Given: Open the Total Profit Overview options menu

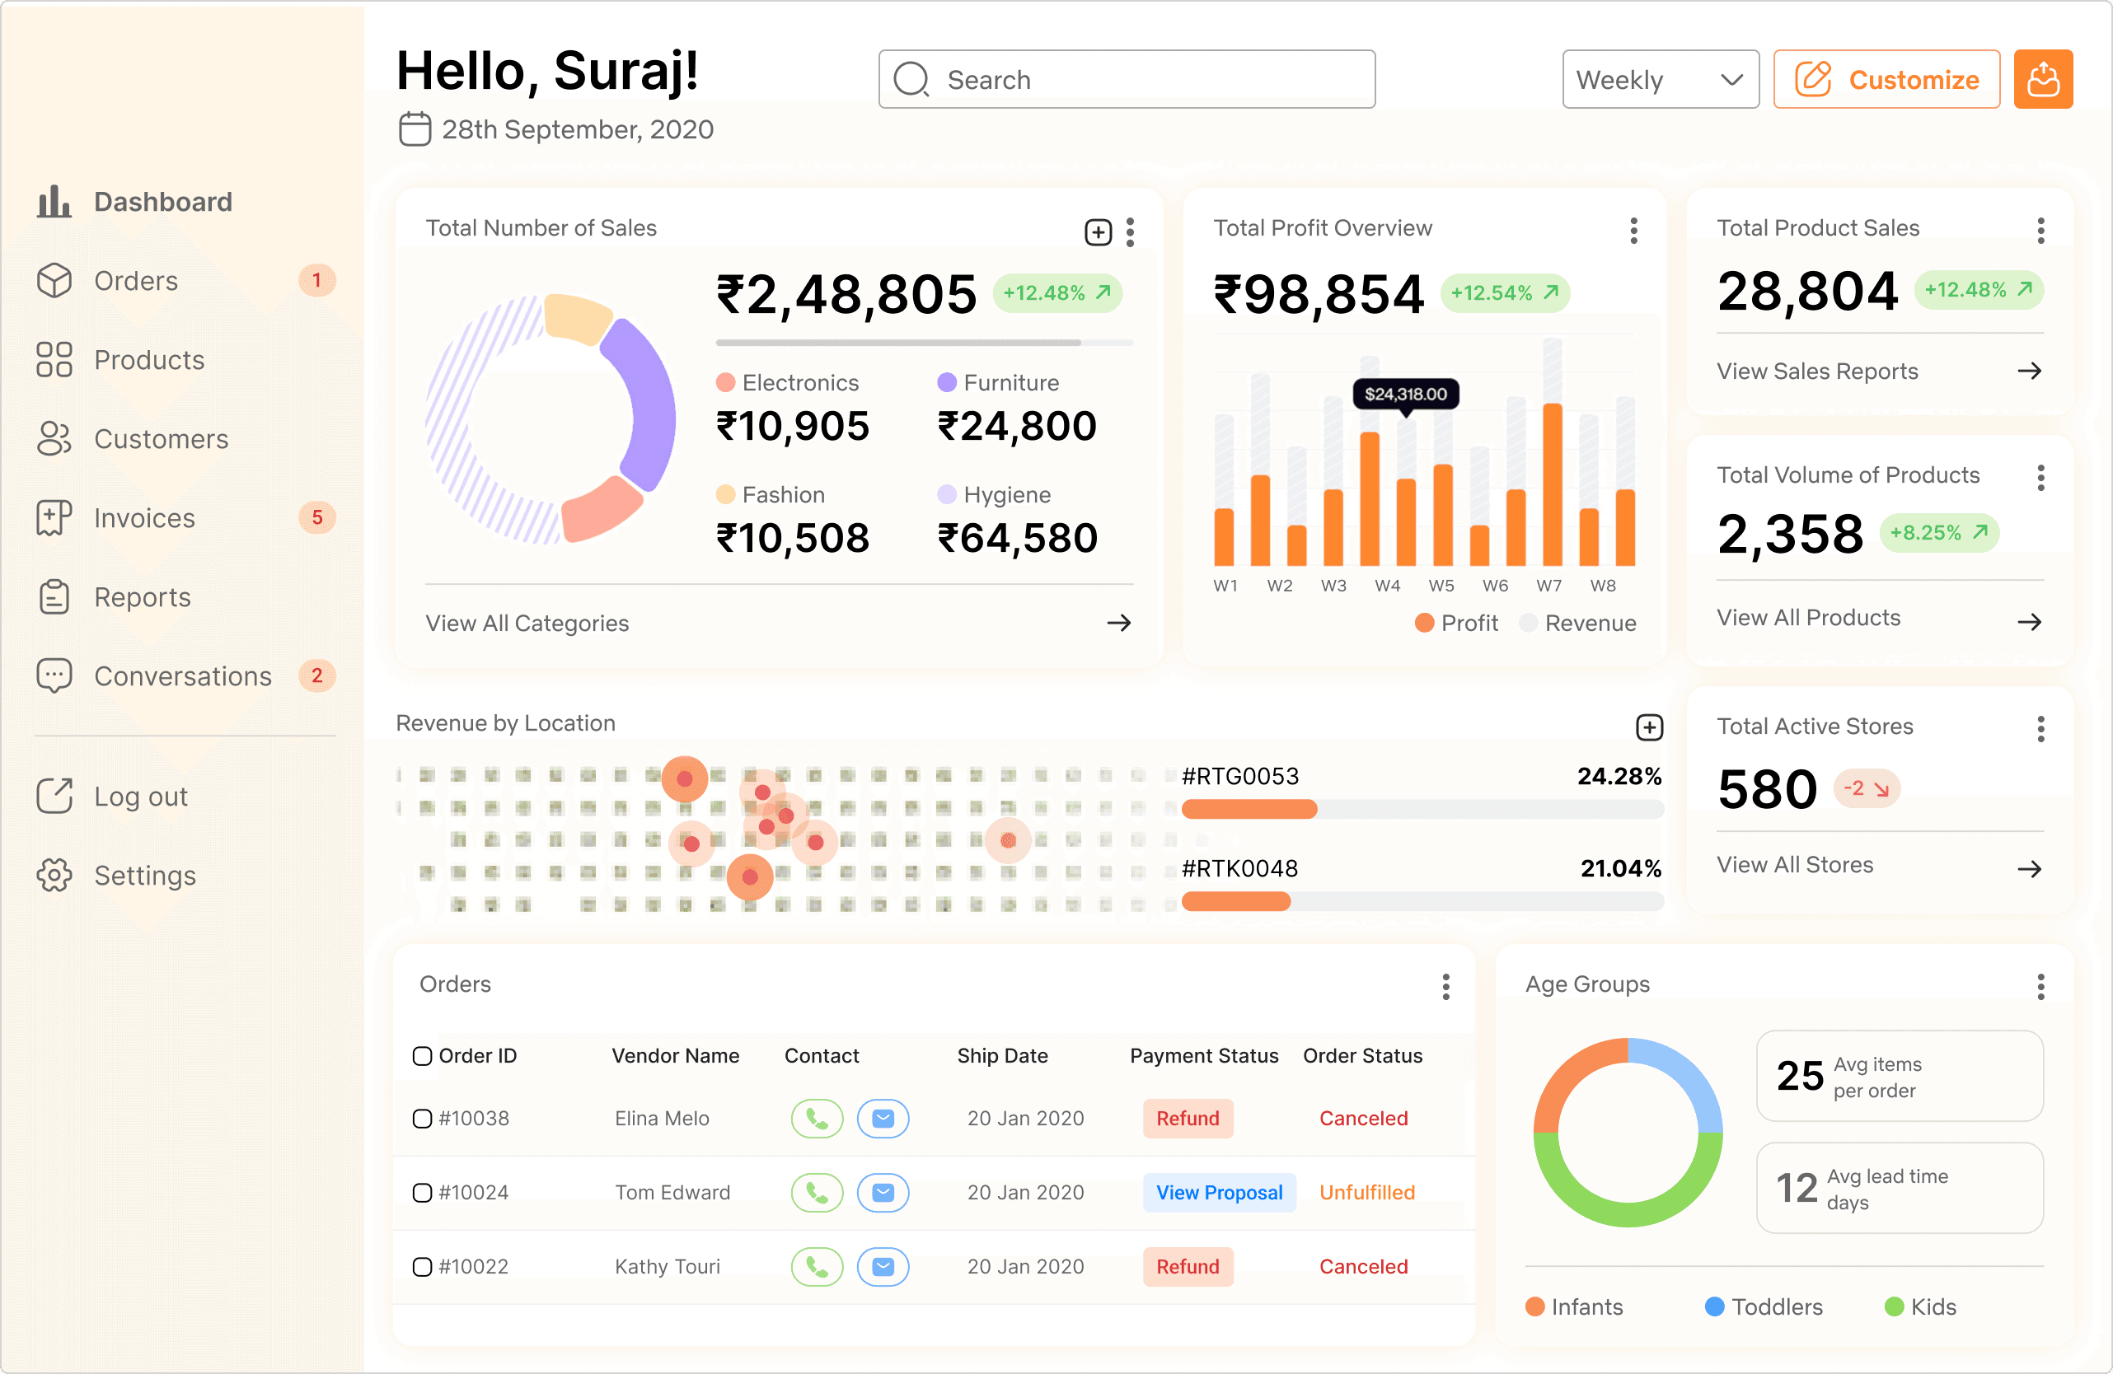Looking at the screenshot, I should (x=1633, y=231).
